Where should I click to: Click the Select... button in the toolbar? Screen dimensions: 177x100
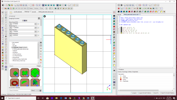(32, 9)
